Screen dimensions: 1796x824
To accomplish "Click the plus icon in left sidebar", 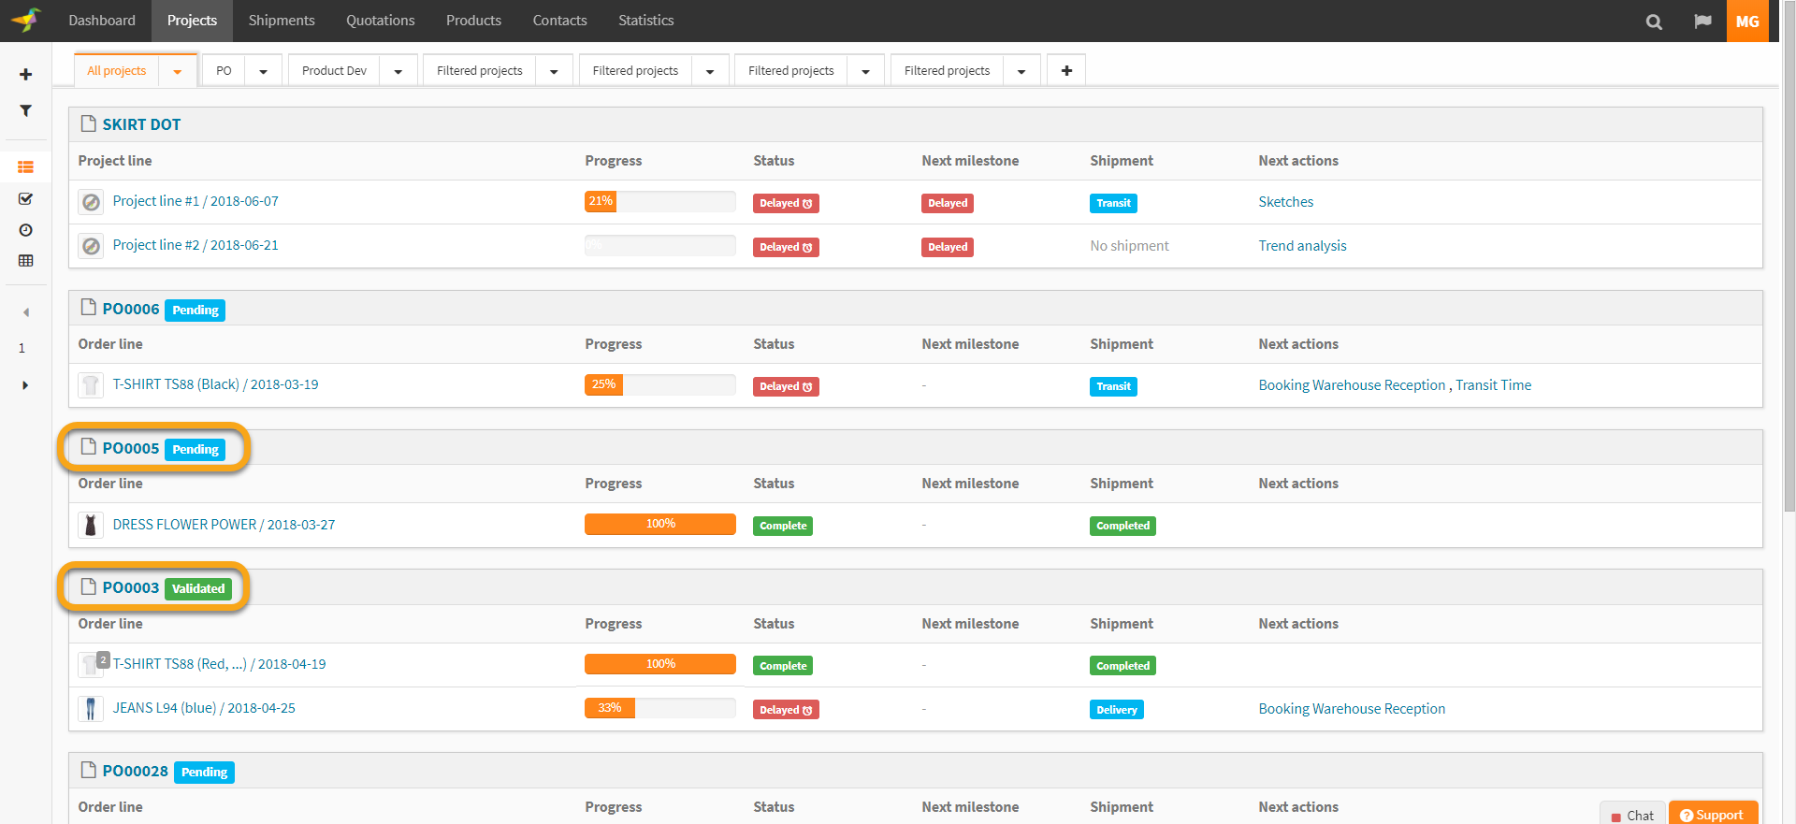I will pyautogui.click(x=26, y=75).
